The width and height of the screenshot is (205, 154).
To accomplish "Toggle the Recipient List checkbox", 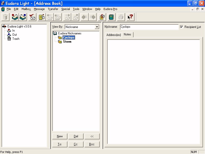I will click(x=181, y=27).
